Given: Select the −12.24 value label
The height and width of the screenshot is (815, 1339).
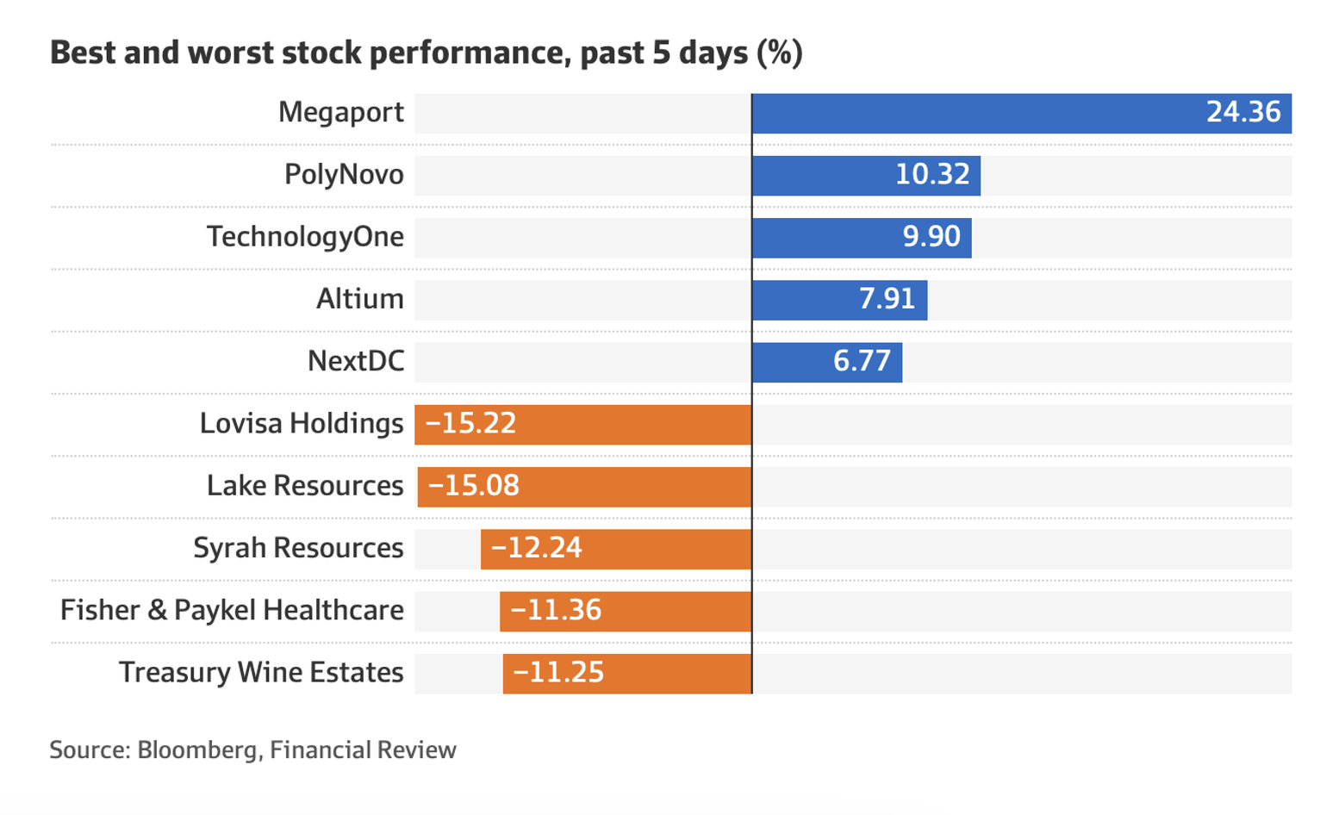Looking at the screenshot, I should point(536,548).
